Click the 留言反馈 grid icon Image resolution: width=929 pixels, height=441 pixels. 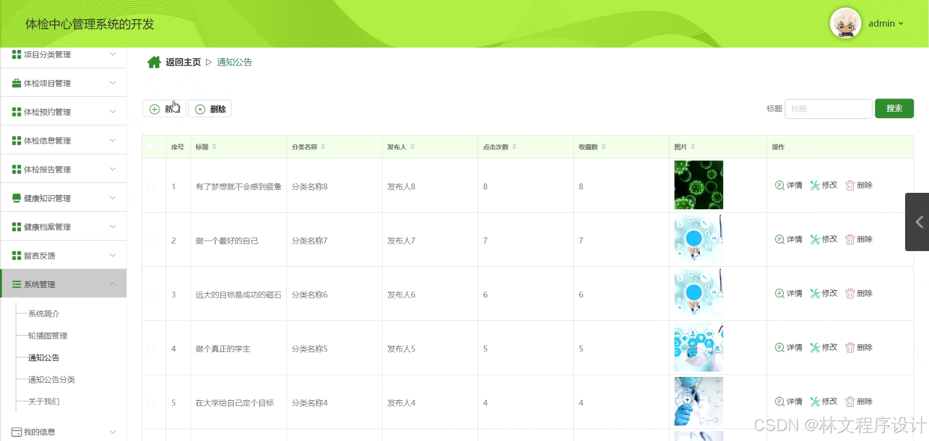pos(16,256)
